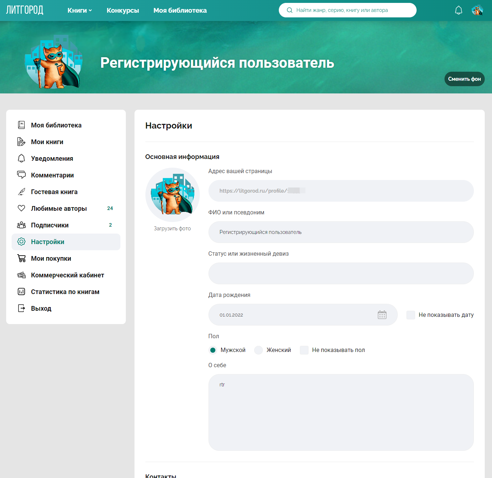The height and width of the screenshot is (478, 492).
Task: Click the shopping cart icon for Мои покупки
Action: pyautogui.click(x=21, y=258)
